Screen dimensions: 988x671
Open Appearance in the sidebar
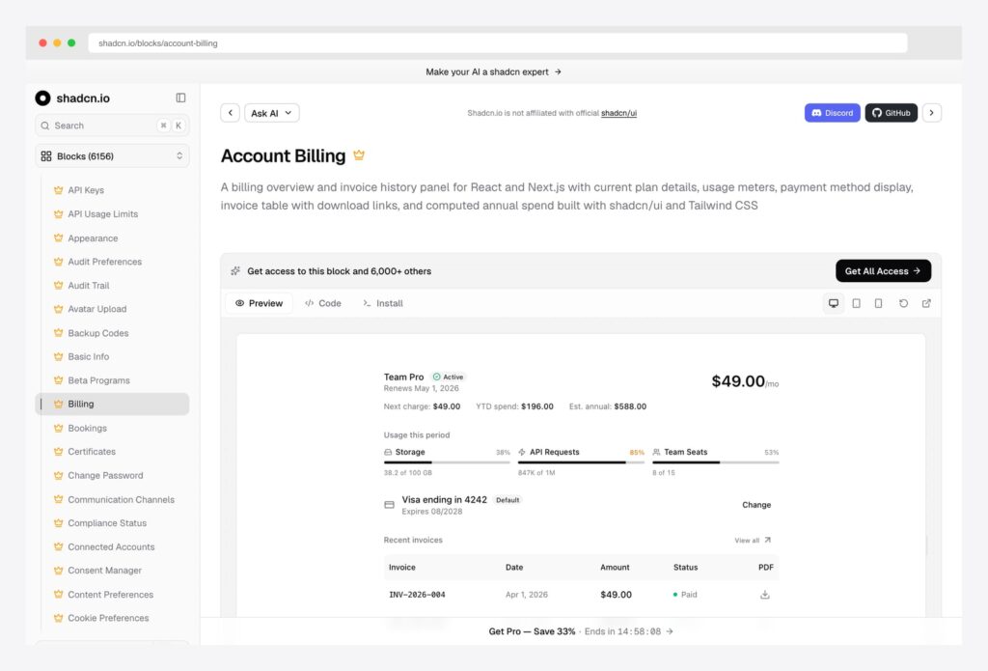coord(93,238)
